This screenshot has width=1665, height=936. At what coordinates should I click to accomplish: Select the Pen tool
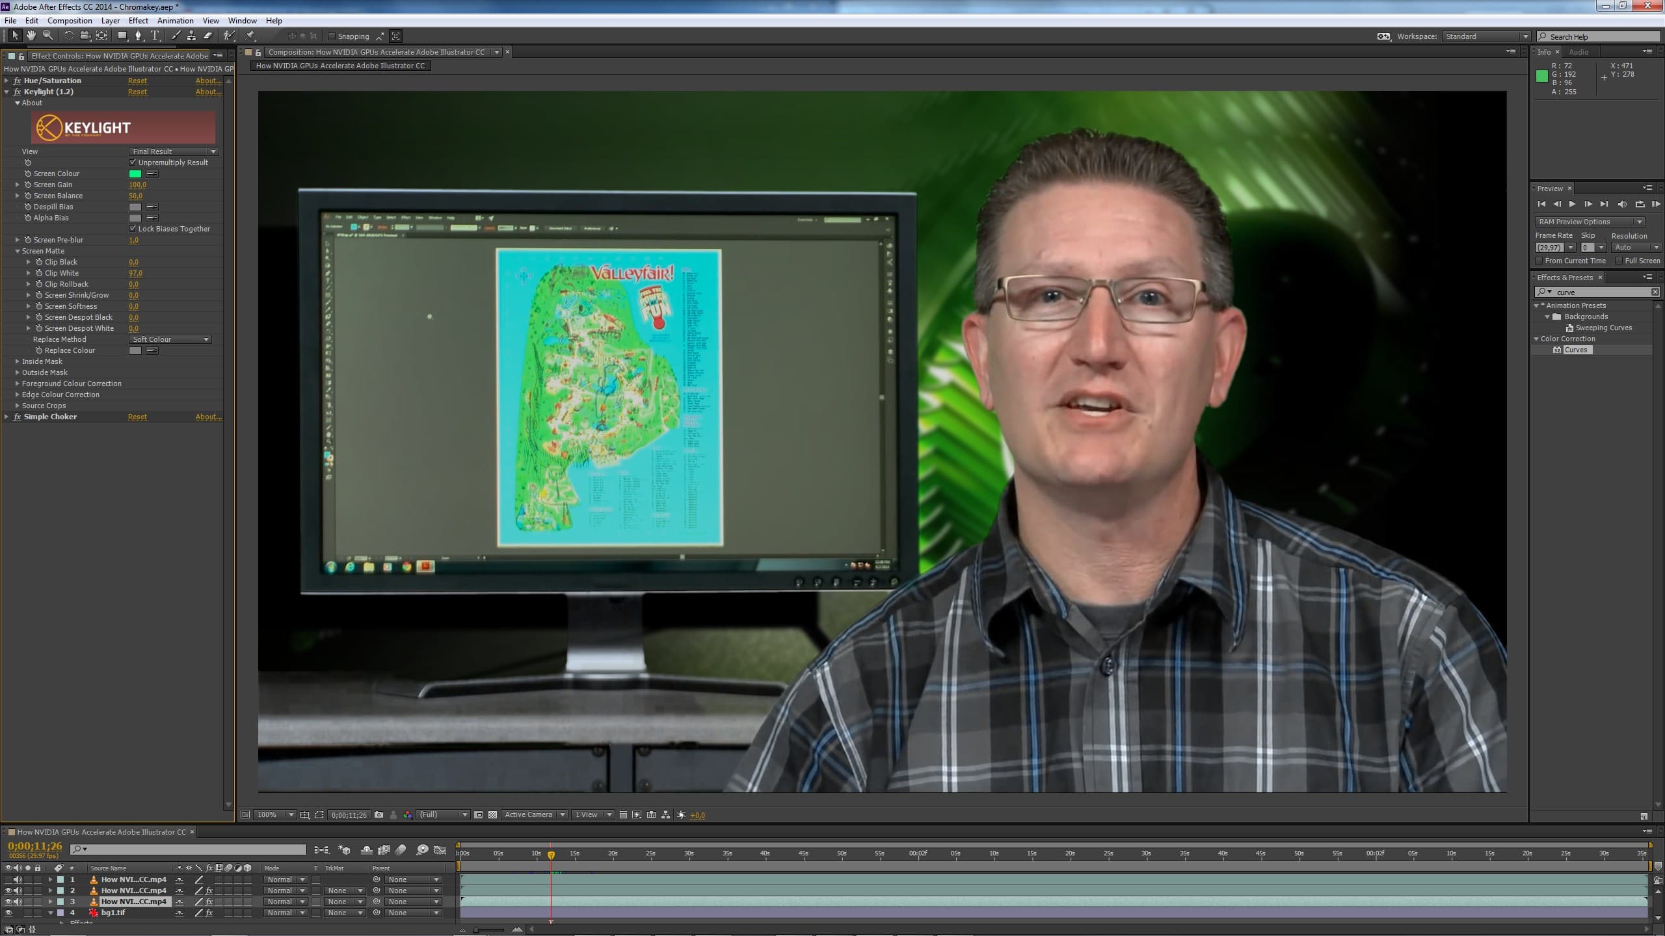(138, 36)
